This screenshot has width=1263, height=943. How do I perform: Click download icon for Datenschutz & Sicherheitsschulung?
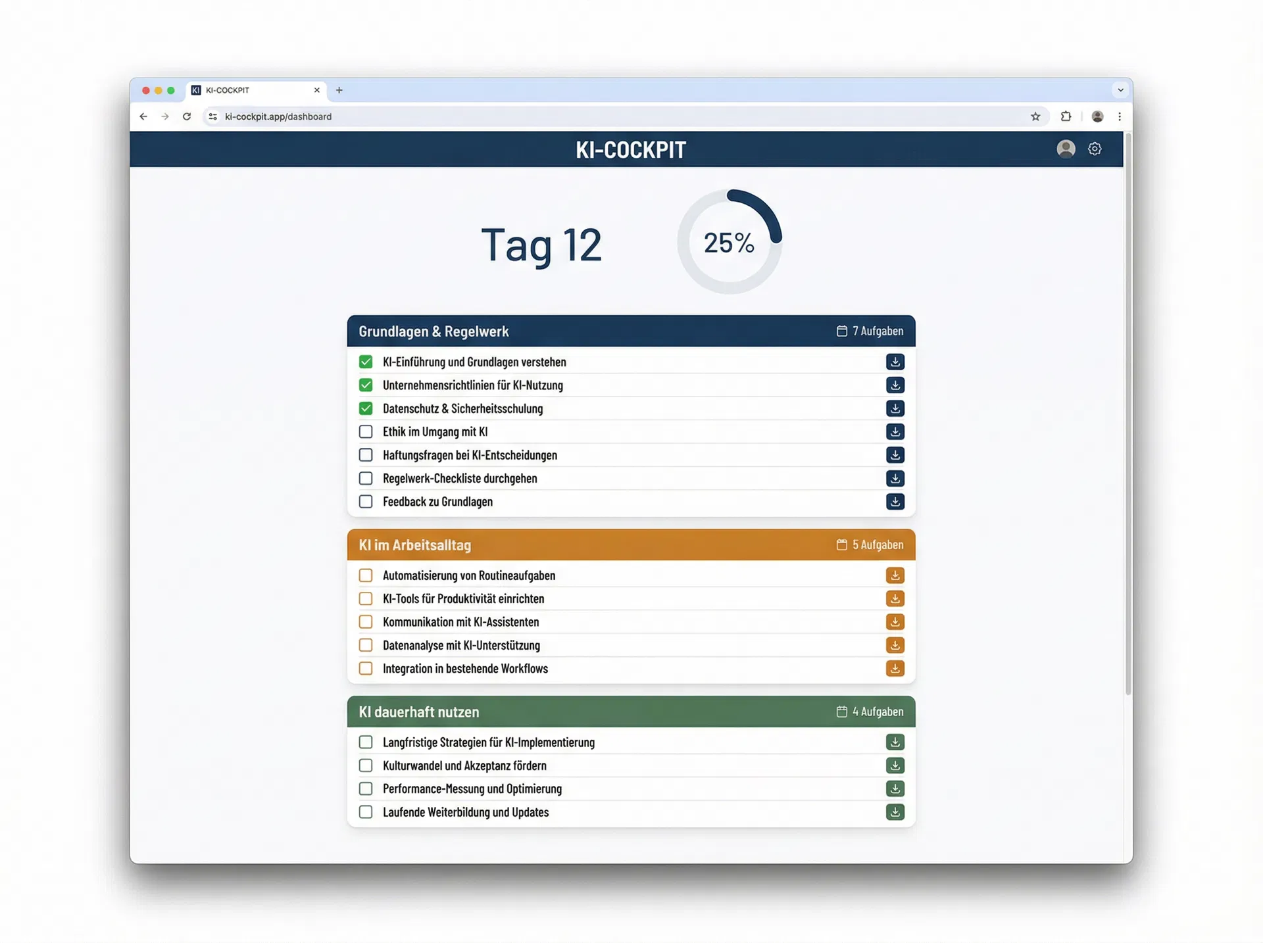tap(895, 408)
